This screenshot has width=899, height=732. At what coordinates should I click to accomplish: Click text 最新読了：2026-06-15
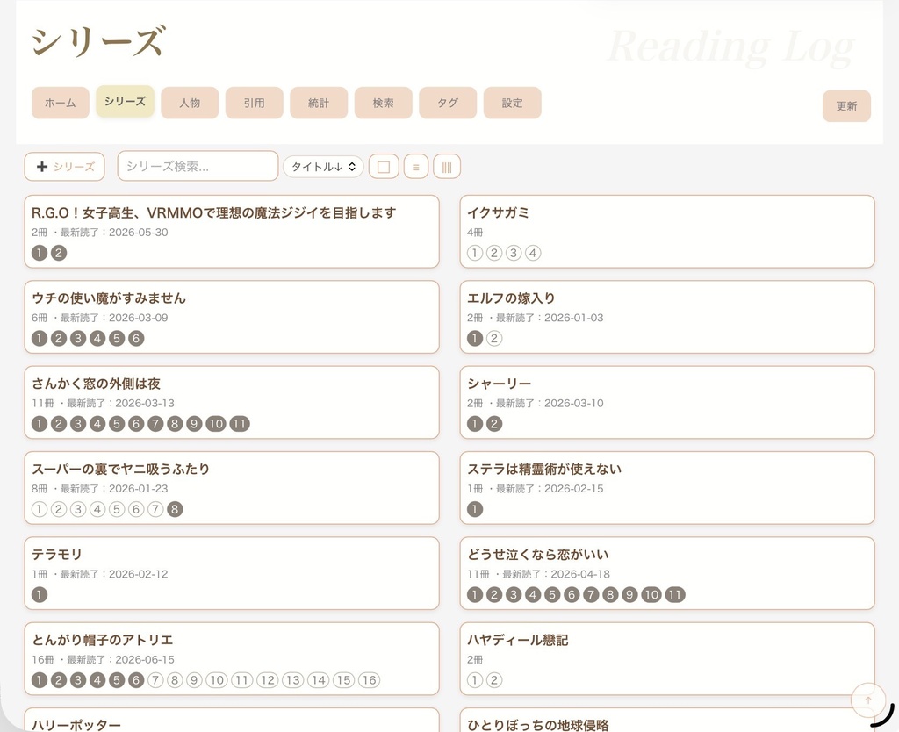click(x=120, y=659)
